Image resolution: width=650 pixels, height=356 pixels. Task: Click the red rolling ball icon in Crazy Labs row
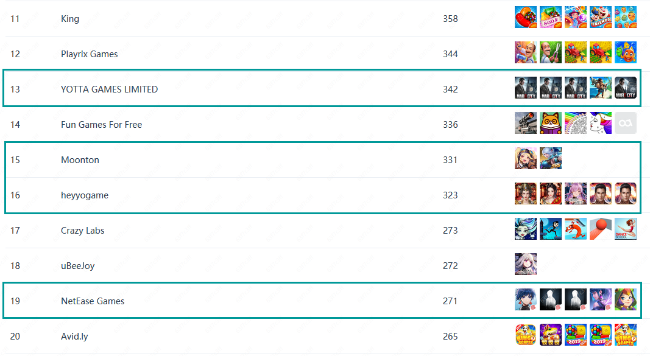pyautogui.click(x=601, y=229)
